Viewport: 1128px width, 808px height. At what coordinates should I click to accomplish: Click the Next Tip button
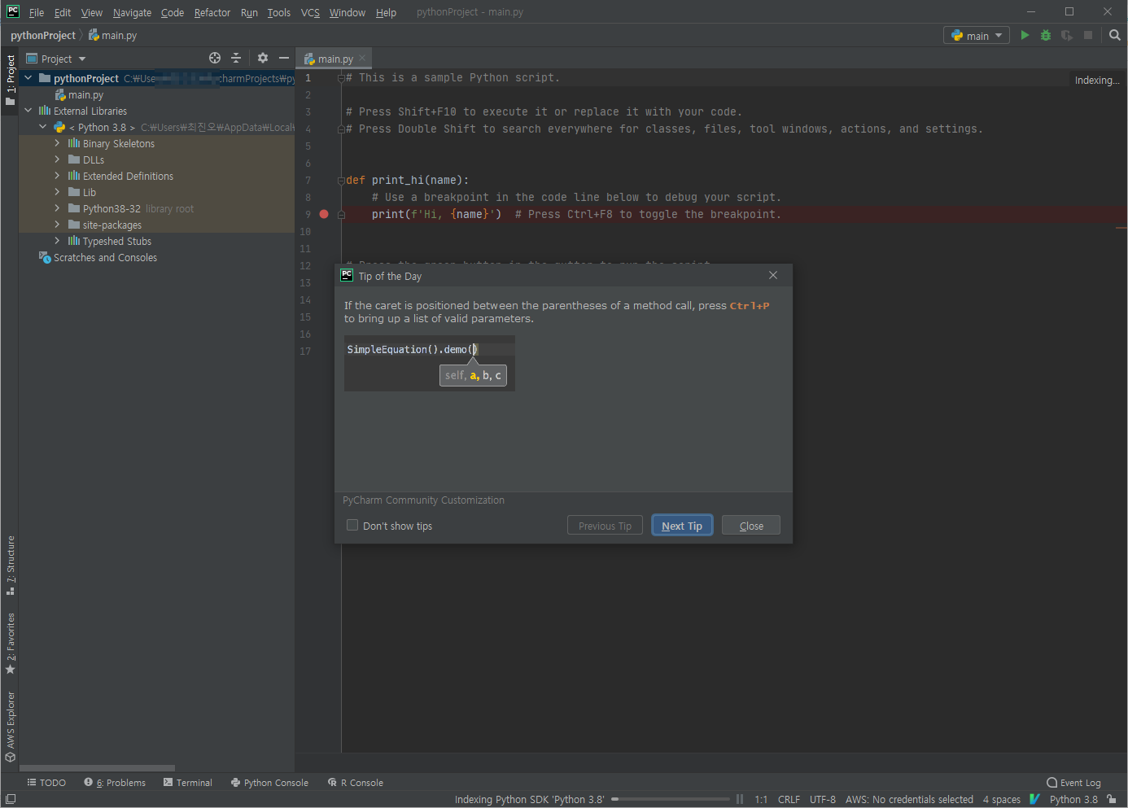click(x=682, y=526)
